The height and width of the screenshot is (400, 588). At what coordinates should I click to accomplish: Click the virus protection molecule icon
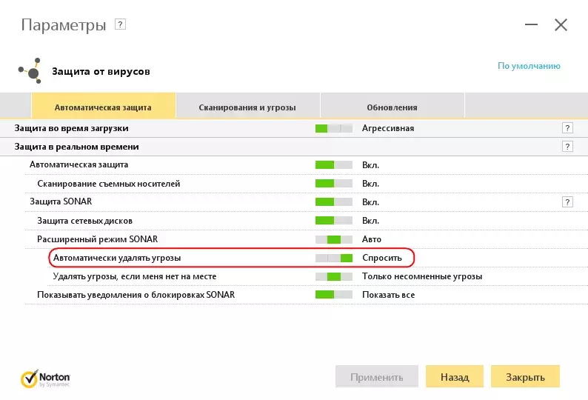pyautogui.click(x=30, y=70)
